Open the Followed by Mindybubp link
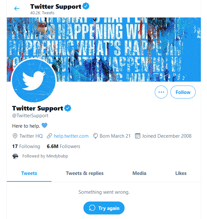Viewport: 207px width, 219px height. (45, 156)
